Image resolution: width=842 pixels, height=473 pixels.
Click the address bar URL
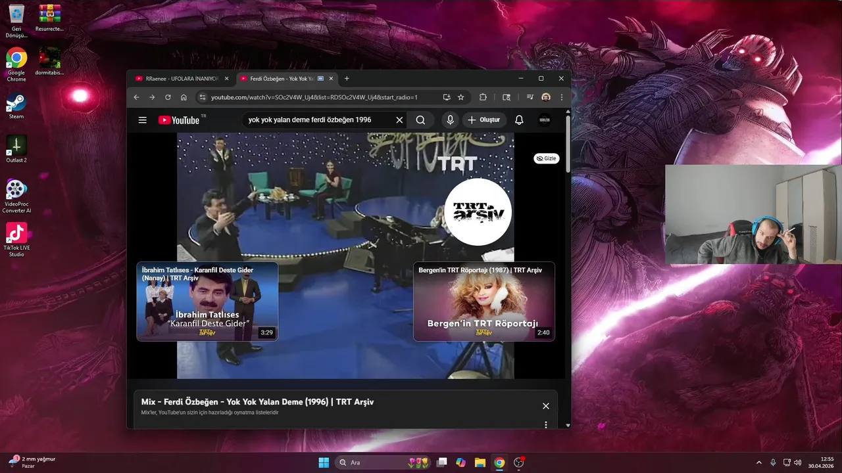[314, 97]
